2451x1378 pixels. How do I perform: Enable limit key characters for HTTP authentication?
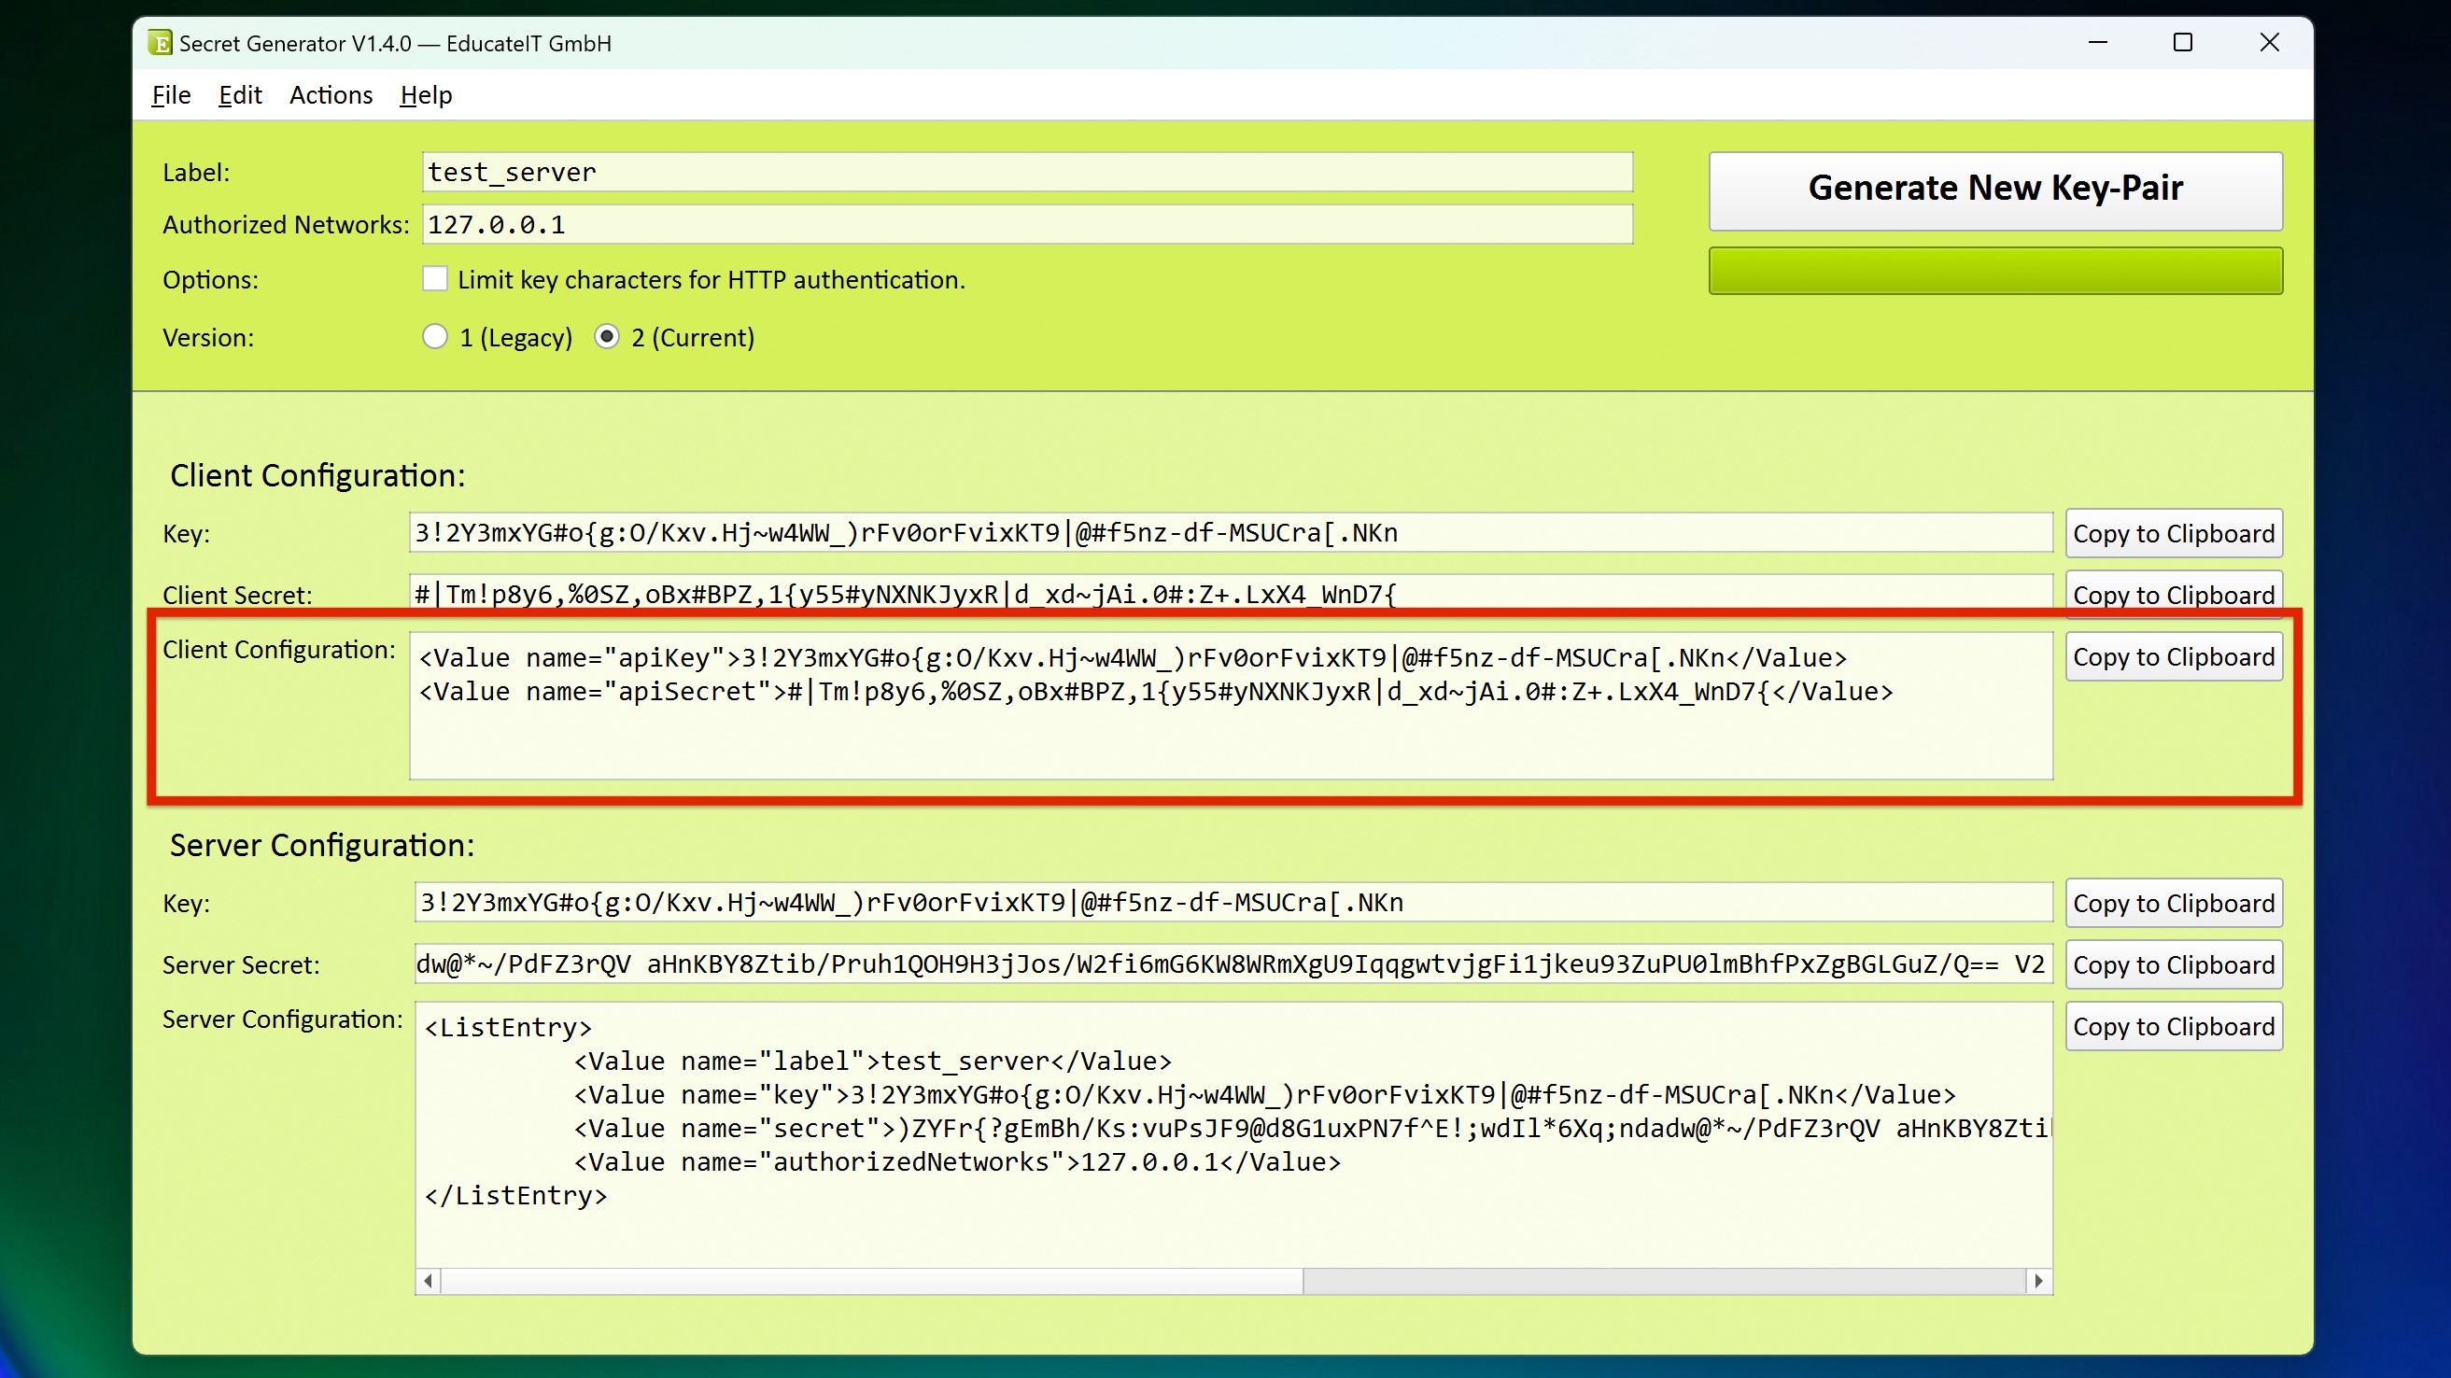pos(435,278)
